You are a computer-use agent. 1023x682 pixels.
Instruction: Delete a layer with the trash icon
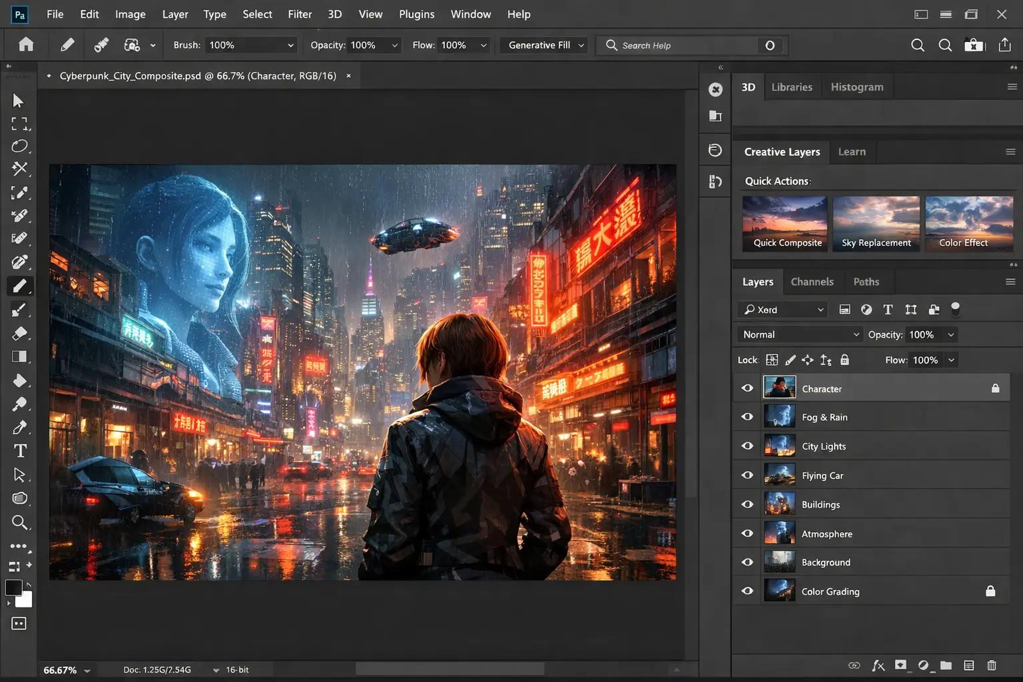point(992,665)
